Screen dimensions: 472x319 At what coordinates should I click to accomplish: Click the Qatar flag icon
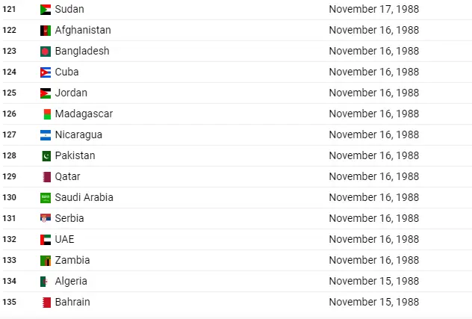pos(47,177)
